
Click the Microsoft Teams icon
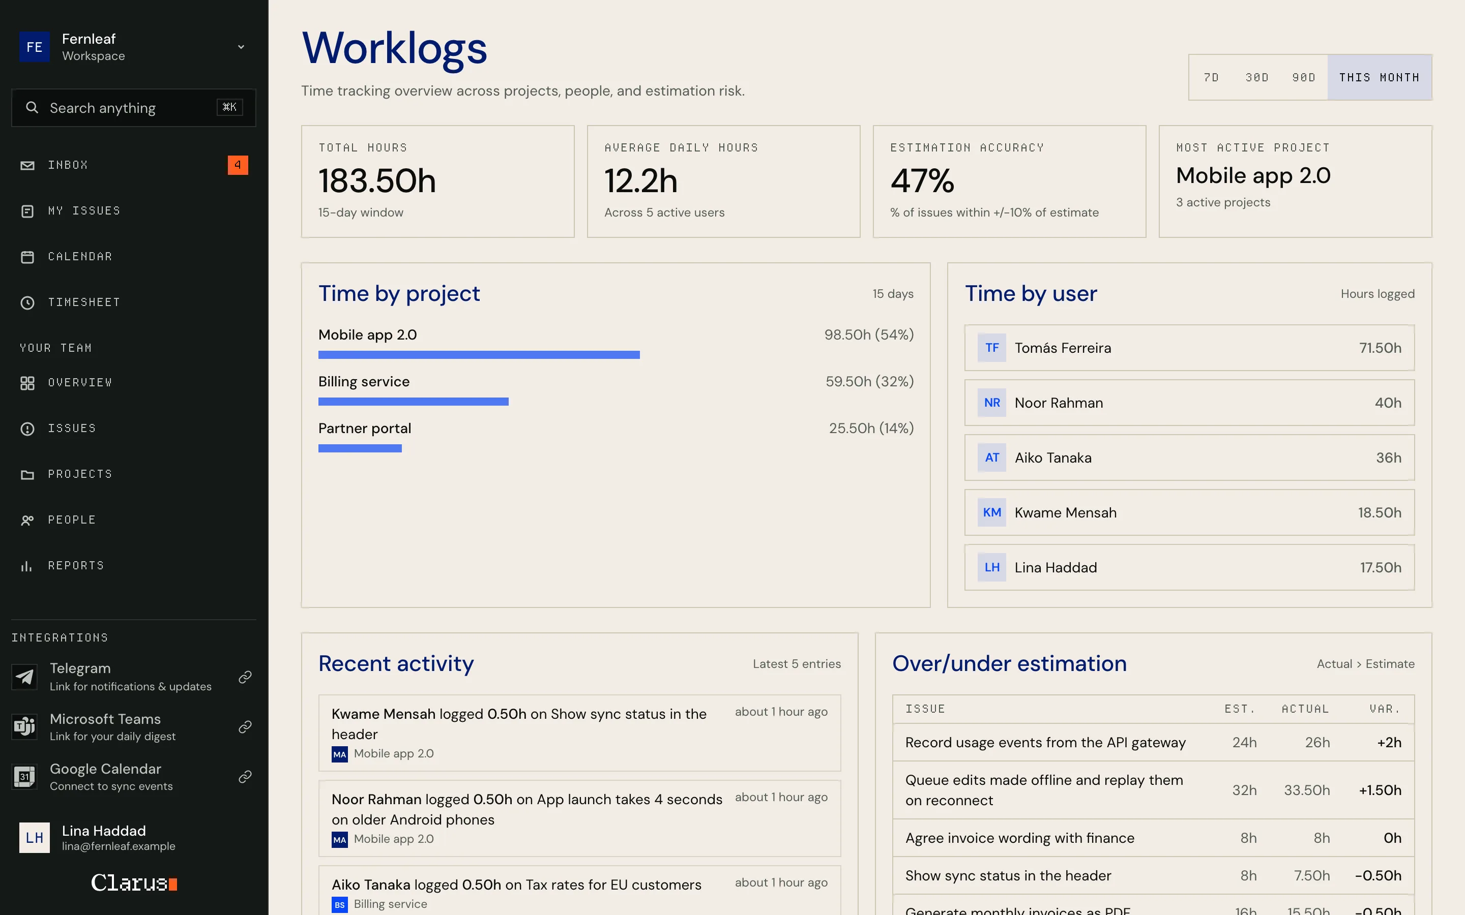24,726
